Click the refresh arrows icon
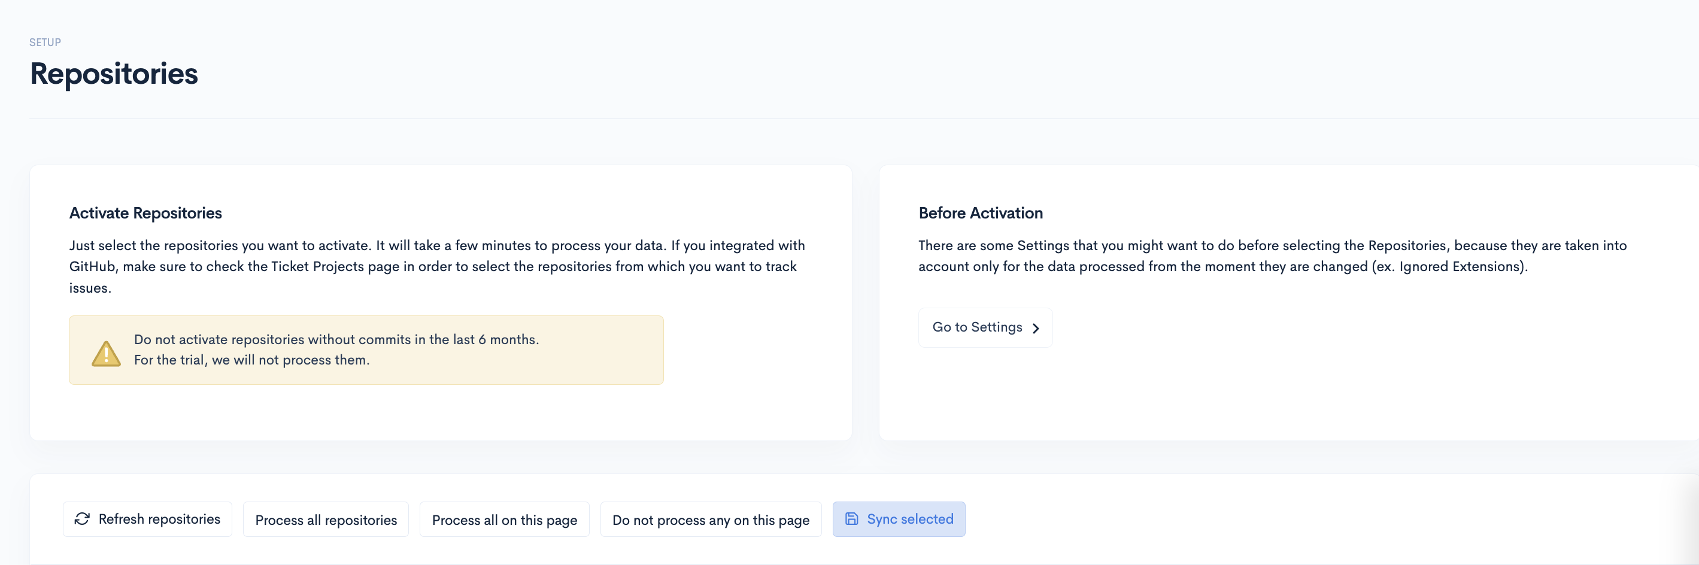The height and width of the screenshot is (565, 1699). click(82, 519)
